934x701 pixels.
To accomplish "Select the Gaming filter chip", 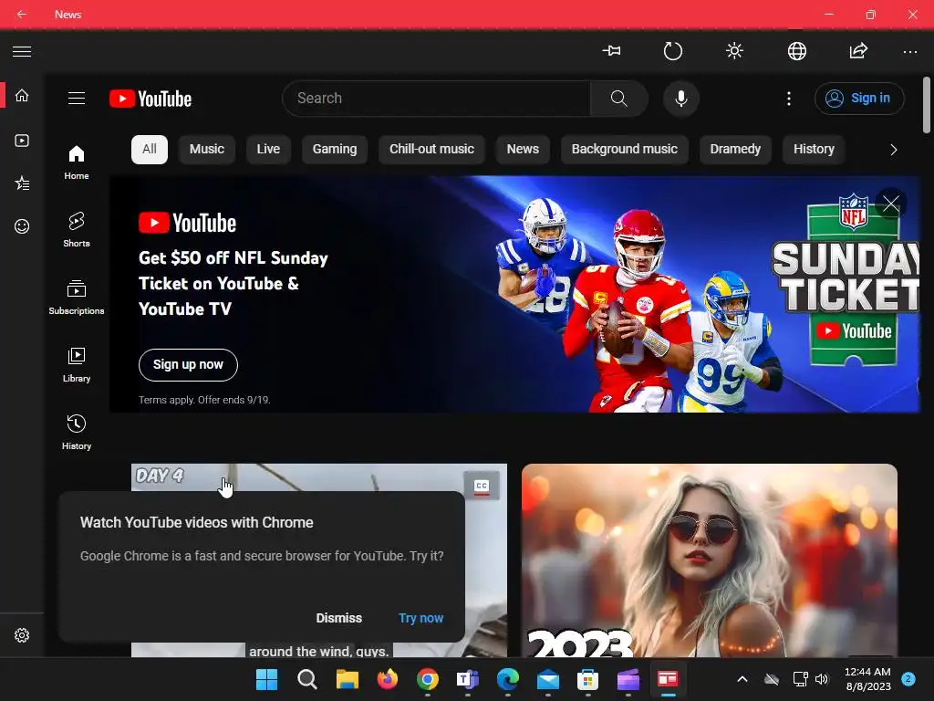I will (x=335, y=149).
